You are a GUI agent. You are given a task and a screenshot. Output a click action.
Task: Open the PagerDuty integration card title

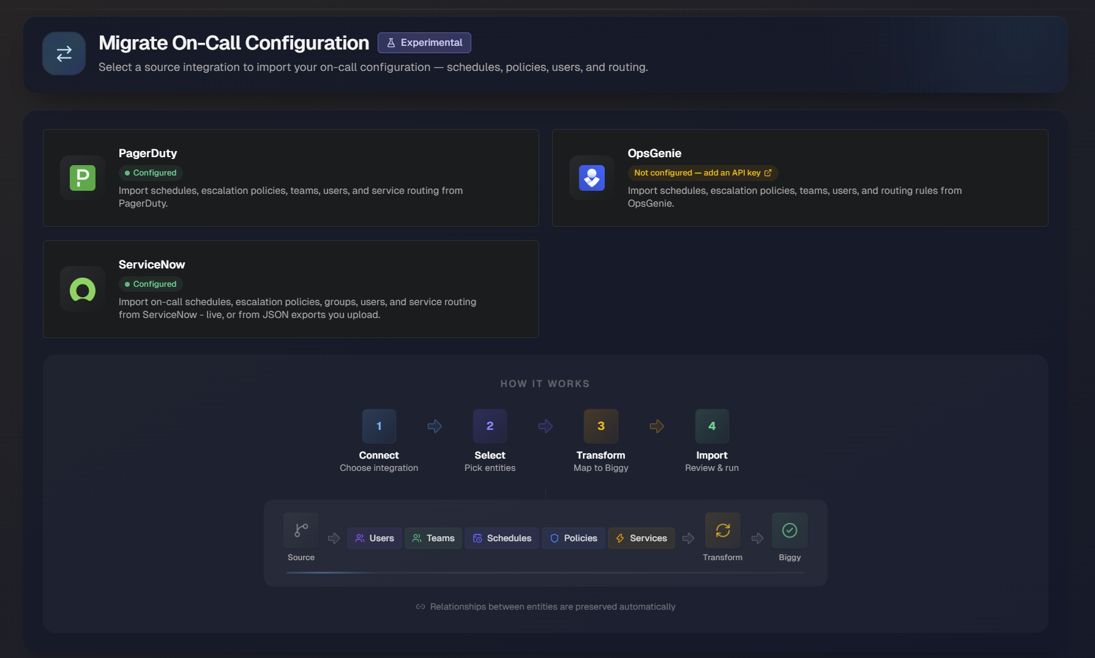(148, 153)
